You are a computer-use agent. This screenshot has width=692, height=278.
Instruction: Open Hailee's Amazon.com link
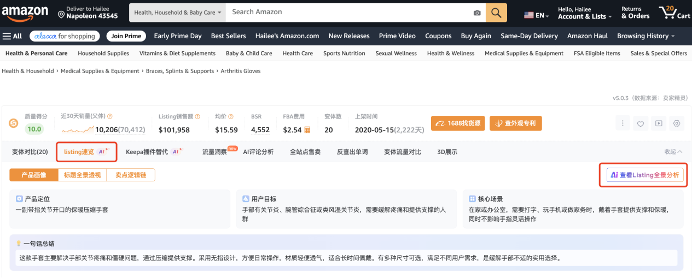click(x=287, y=36)
